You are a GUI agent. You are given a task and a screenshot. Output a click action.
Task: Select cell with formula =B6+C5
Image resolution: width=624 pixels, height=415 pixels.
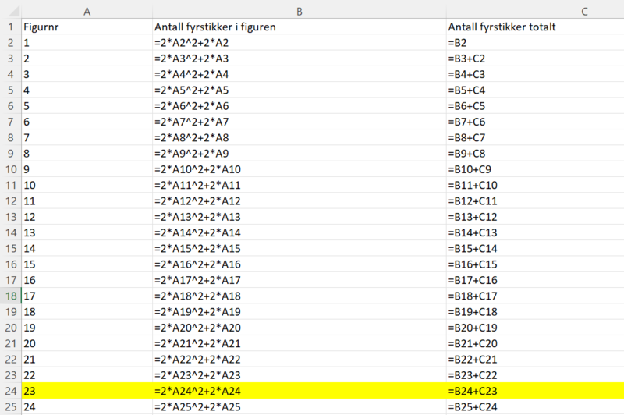pyautogui.click(x=535, y=106)
